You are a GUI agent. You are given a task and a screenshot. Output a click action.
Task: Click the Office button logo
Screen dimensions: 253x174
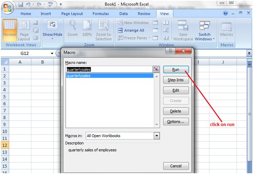7,8
